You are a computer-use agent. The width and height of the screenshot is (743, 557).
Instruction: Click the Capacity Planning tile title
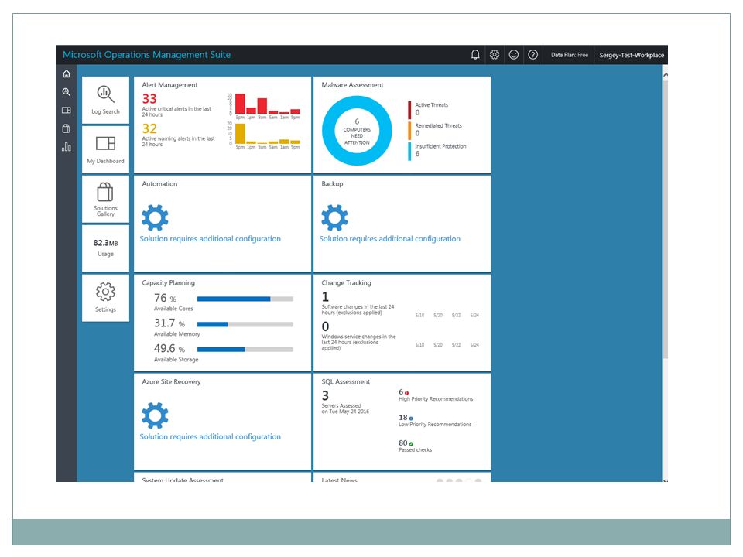point(168,283)
